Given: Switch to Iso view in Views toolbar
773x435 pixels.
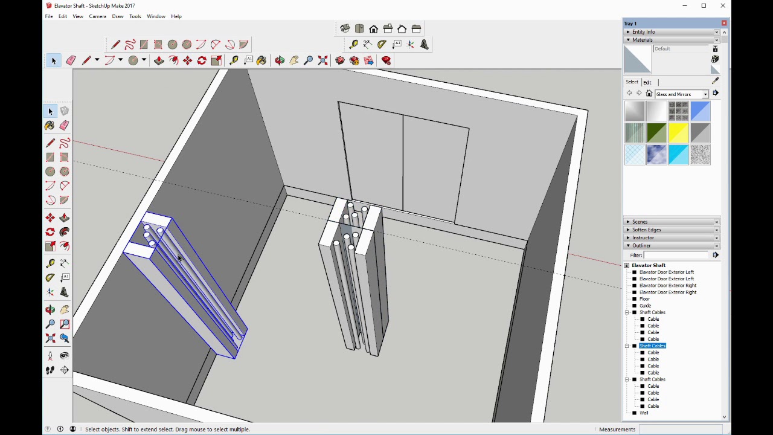Looking at the screenshot, I should 345,29.
